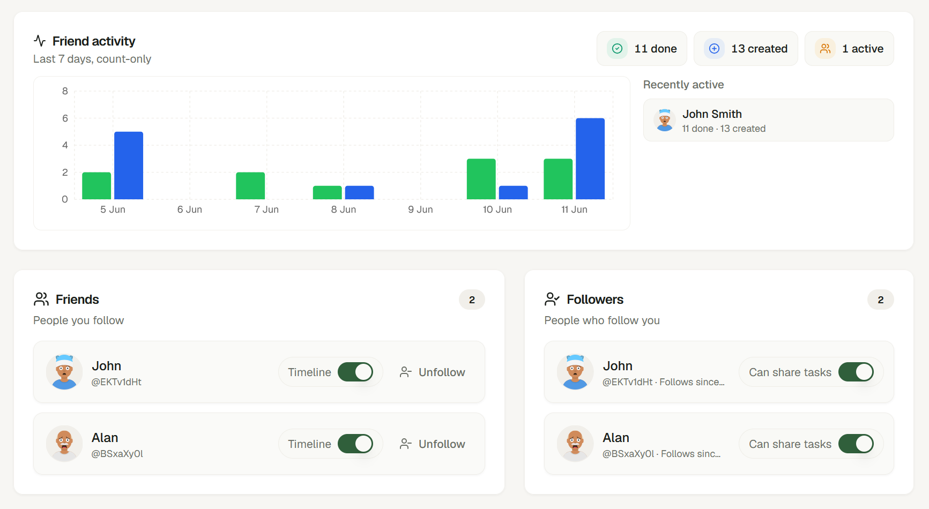Screen dimensions: 929x509
Task: Click the '9 Jun' axis label
Action: 420,209
